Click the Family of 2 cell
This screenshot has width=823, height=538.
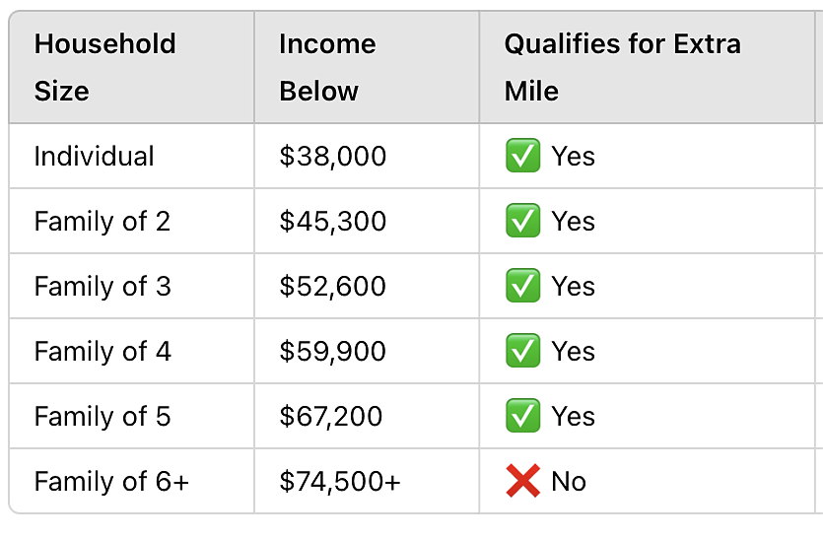132,221
